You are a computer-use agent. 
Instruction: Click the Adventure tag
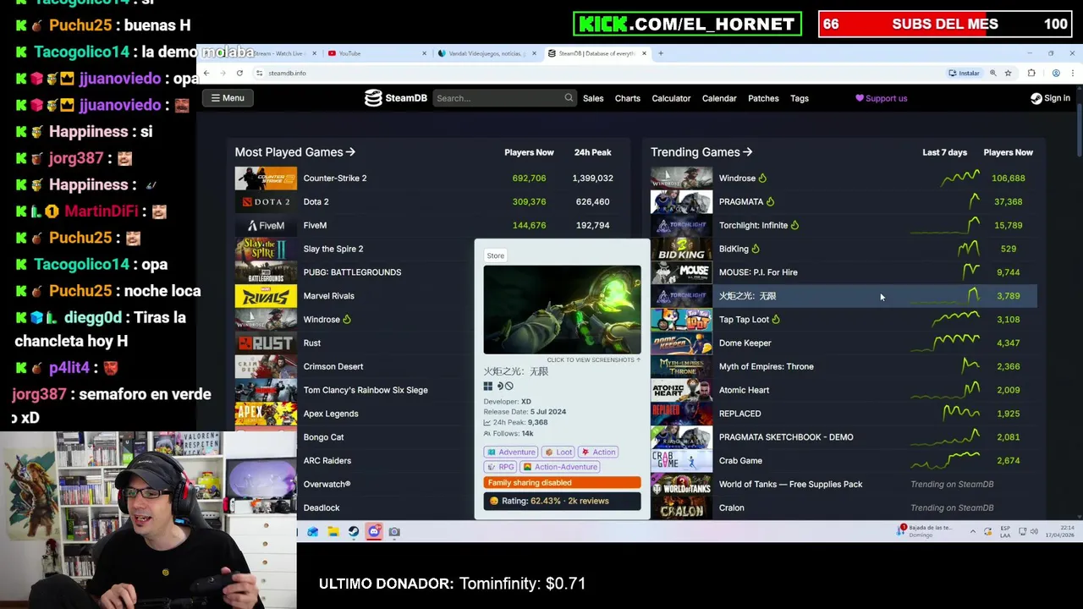pos(511,452)
